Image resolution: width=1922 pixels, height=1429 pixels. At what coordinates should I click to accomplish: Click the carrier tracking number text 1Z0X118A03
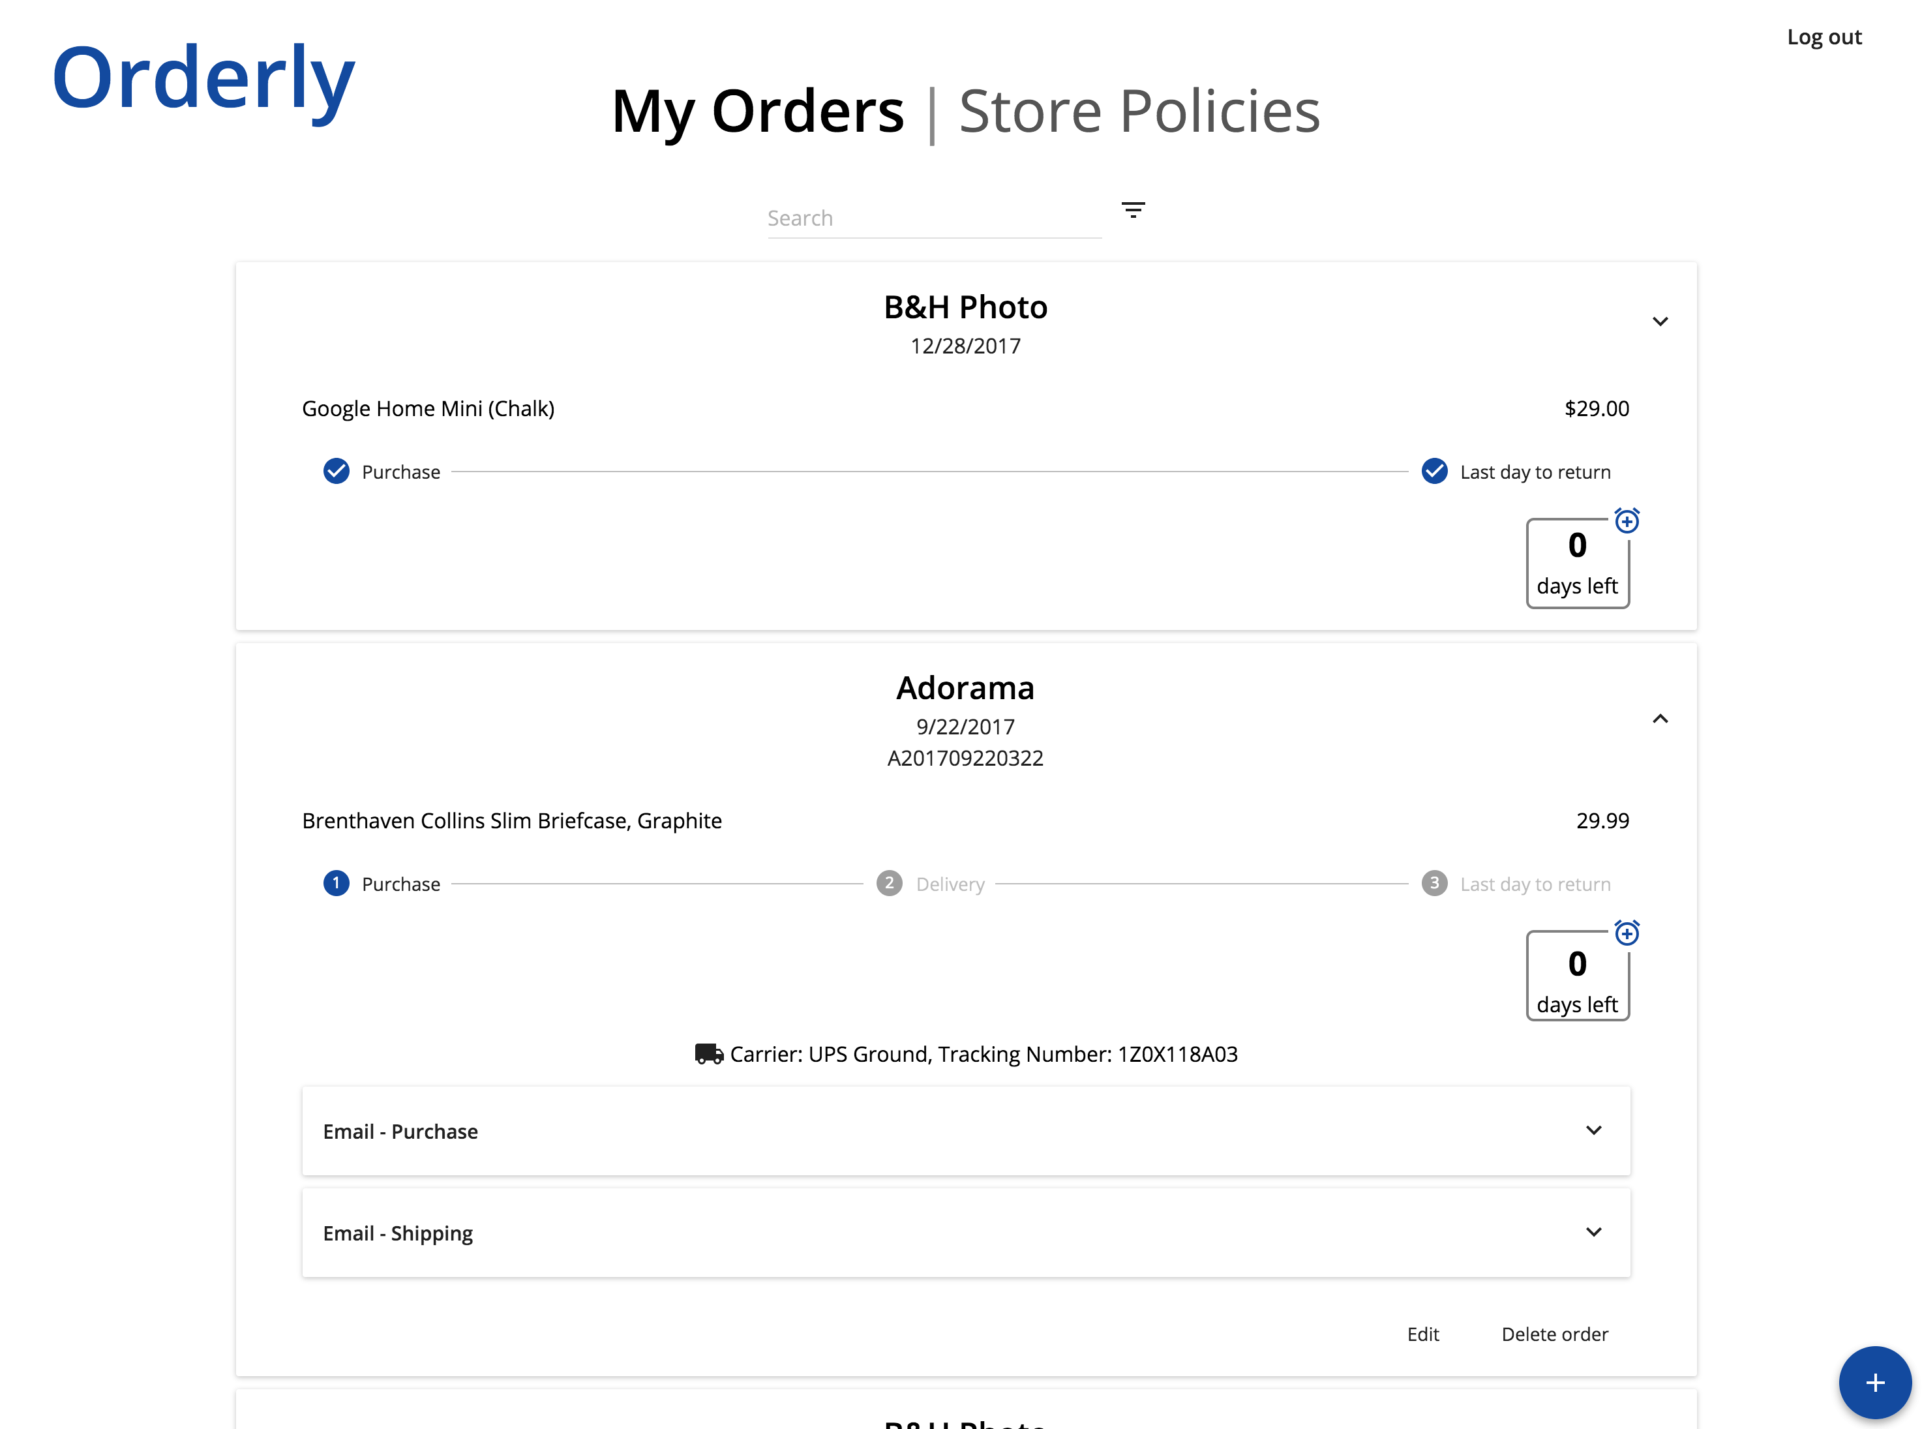tap(1177, 1053)
